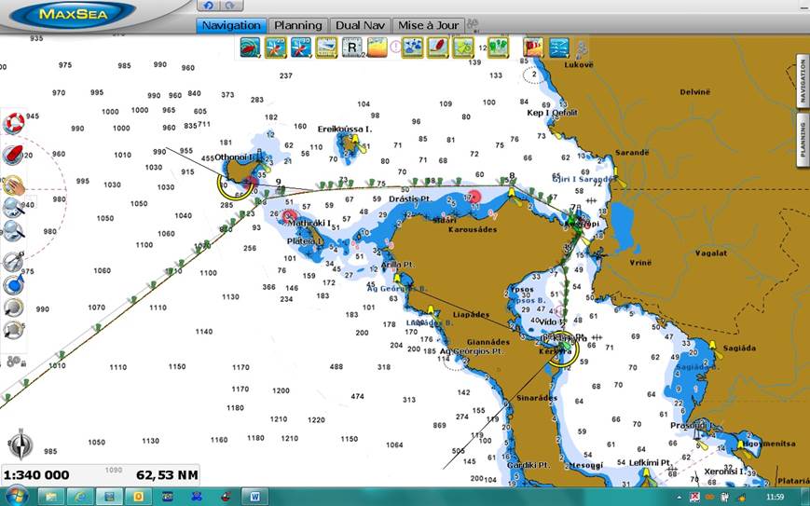Image resolution: width=810 pixels, height=506 pixels.
Task: Click the divider compass measuring tool
Action: (14, 262)
